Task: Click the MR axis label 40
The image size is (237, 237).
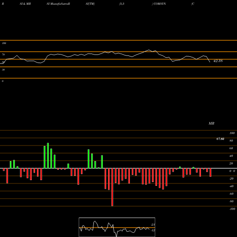Action: pos(231,156)
